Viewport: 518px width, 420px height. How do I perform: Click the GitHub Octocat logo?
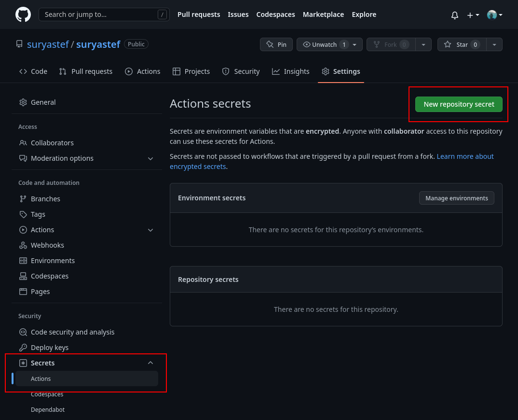pos(23,14)
